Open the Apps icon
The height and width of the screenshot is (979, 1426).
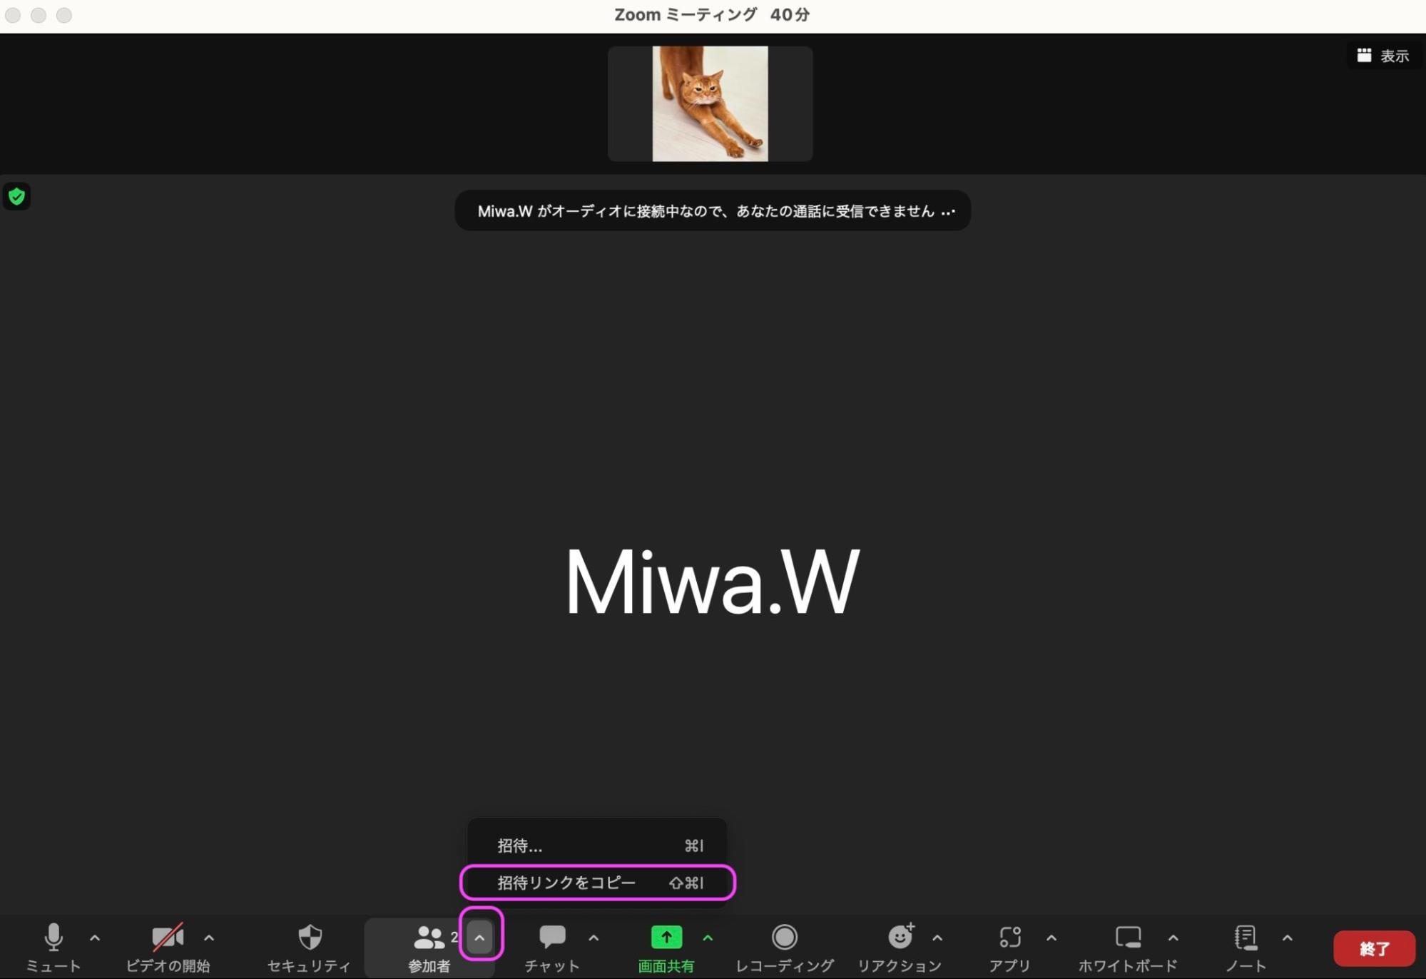(x=1010, y=937)
